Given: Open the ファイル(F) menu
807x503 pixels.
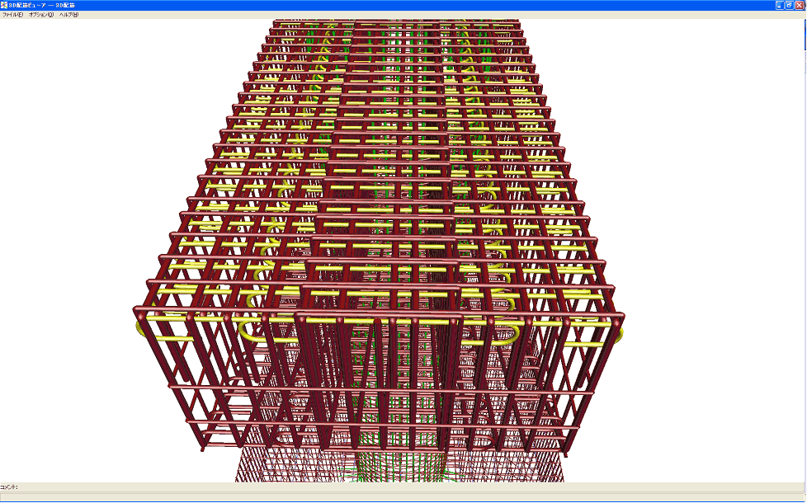Looking at the screenshot, I should (x=12, y=15).
